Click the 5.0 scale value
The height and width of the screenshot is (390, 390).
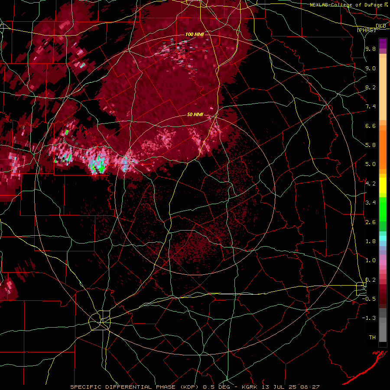pyautogui.click(x=370, y=164)
